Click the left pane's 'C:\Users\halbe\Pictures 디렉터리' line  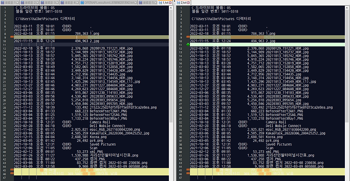(x=45, y=19)
